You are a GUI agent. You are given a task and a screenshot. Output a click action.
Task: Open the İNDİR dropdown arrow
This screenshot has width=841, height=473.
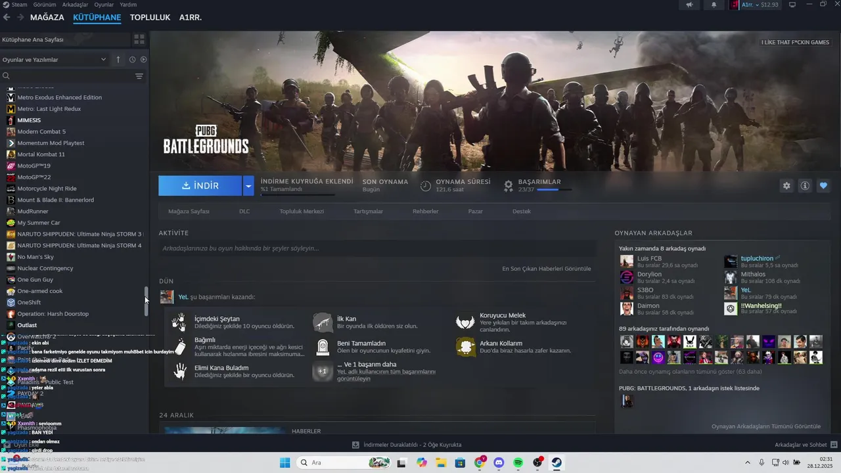tap(248, 186)
